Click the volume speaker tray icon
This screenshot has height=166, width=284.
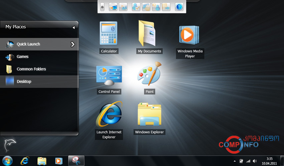tap(255, 161)
